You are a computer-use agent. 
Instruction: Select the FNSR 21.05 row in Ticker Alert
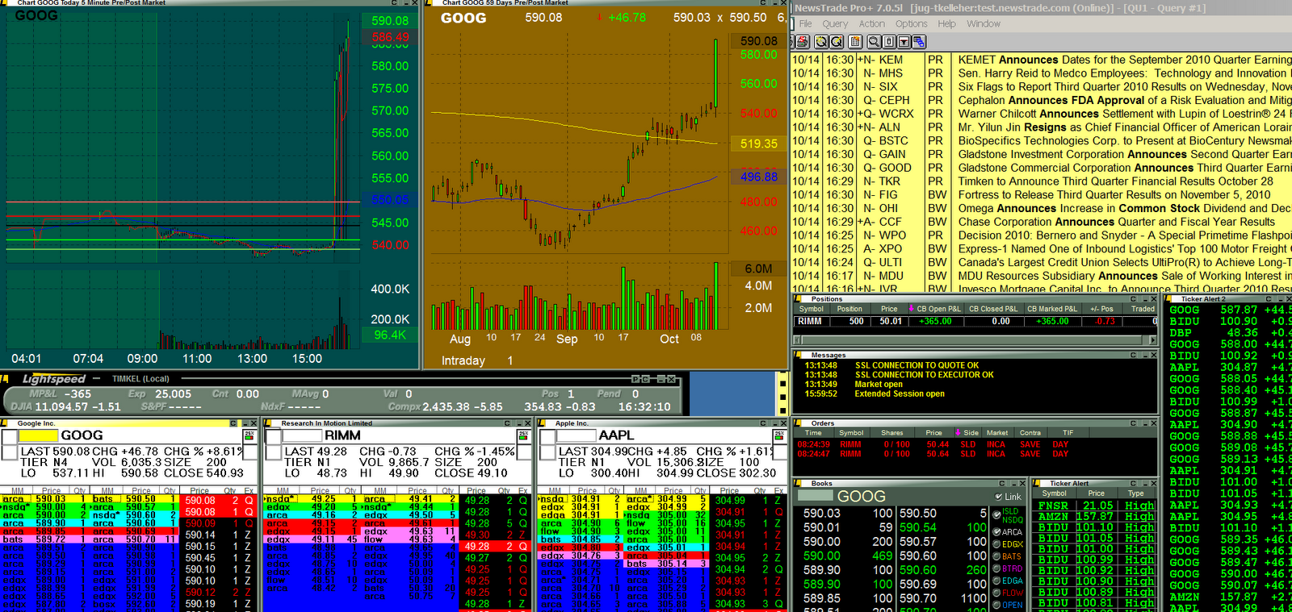point(1096,506)
